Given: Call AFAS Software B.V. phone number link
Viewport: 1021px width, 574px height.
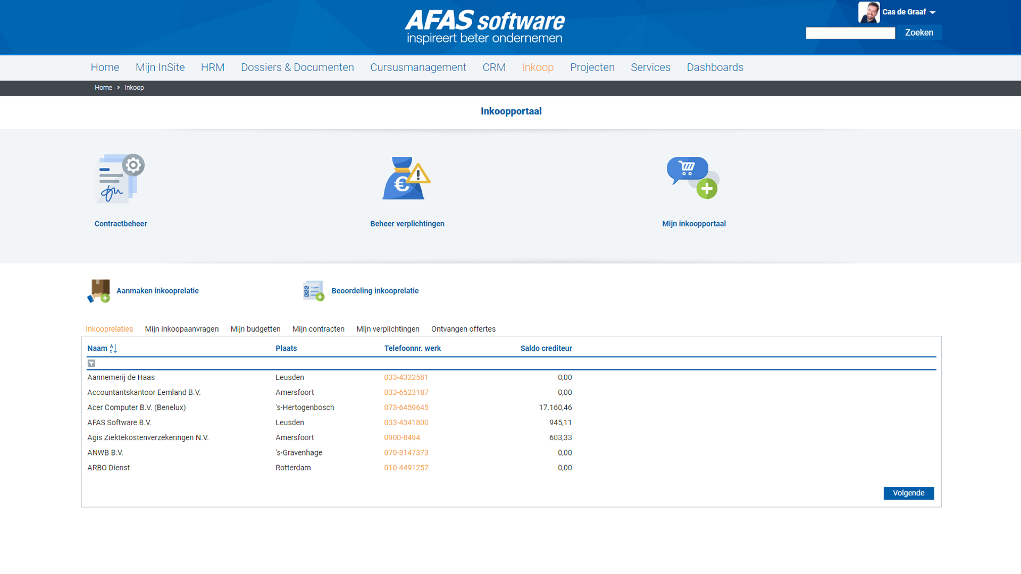Looking at the screenshot, I should (406, 423).
